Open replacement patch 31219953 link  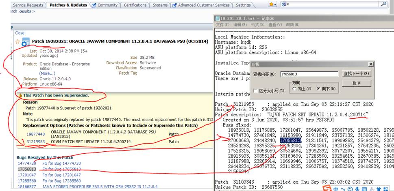click(36, 142)
